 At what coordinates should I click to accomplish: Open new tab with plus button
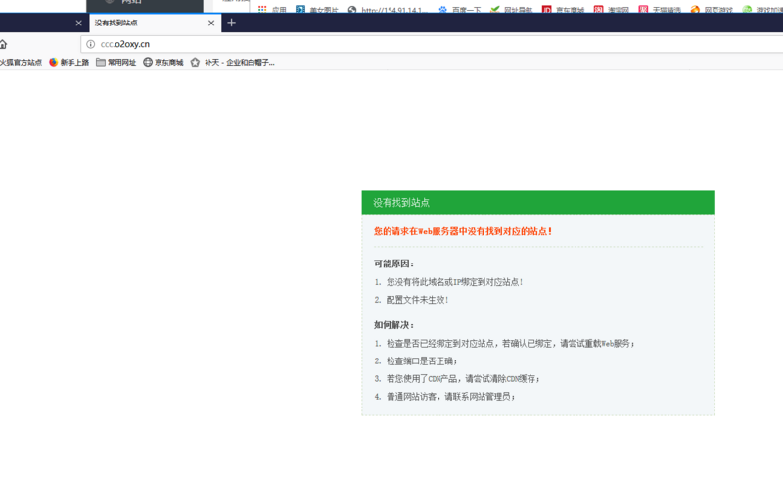(x=231, y=23)
